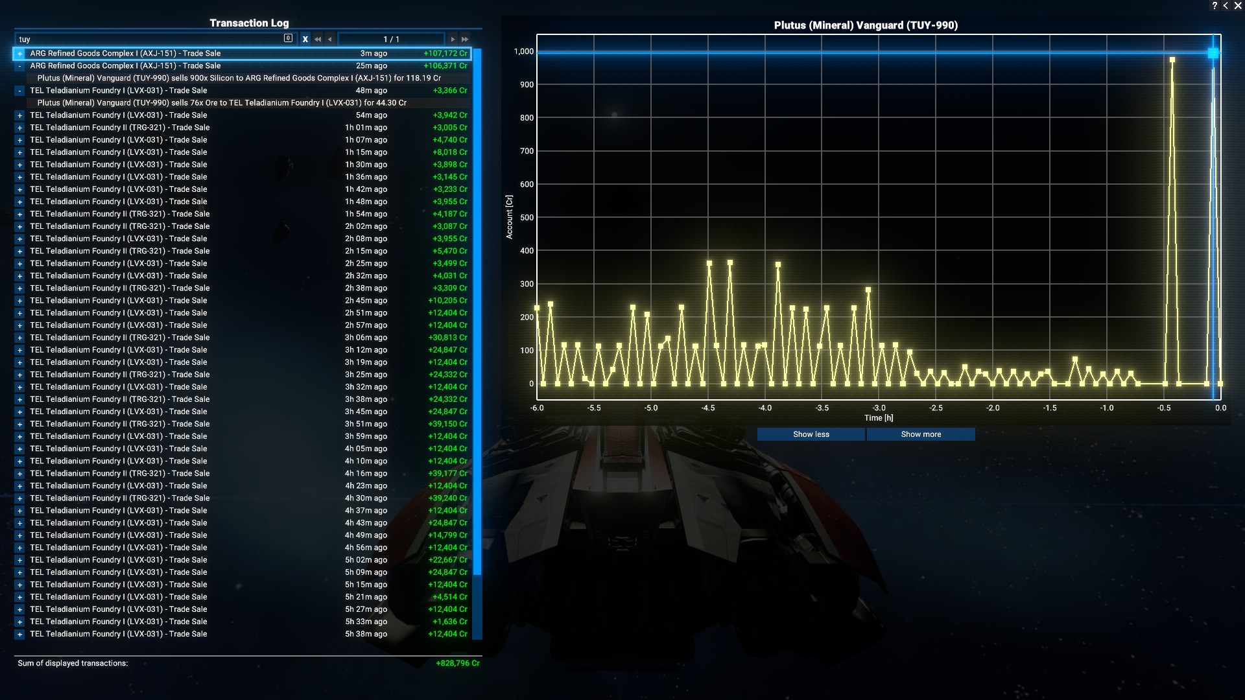Expand the Trade Sale entry from 2h 02m ago
The height and width of the screenshot is (700, 1245).
tap(19, 226)
